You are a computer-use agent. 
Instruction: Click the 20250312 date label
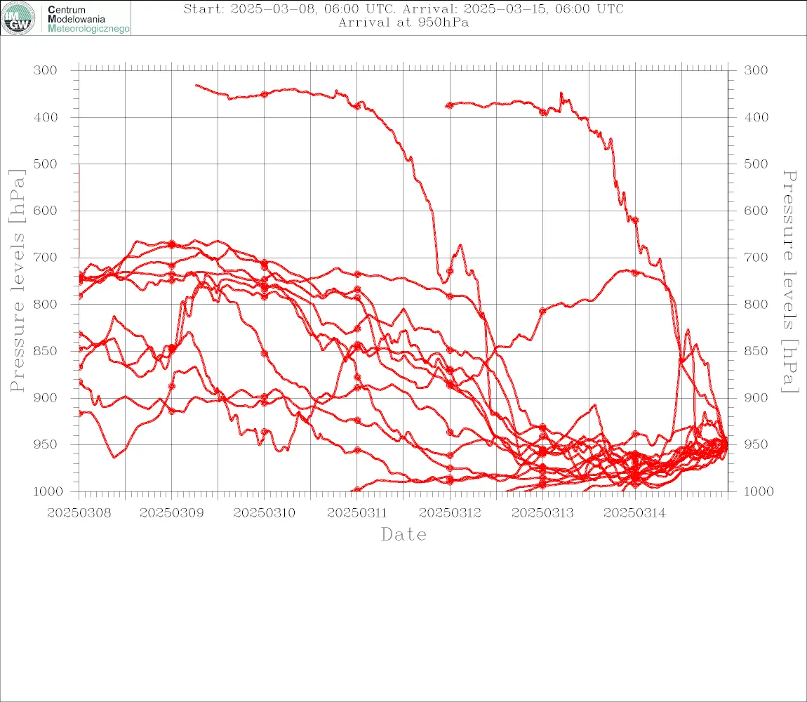click(450, 513)
